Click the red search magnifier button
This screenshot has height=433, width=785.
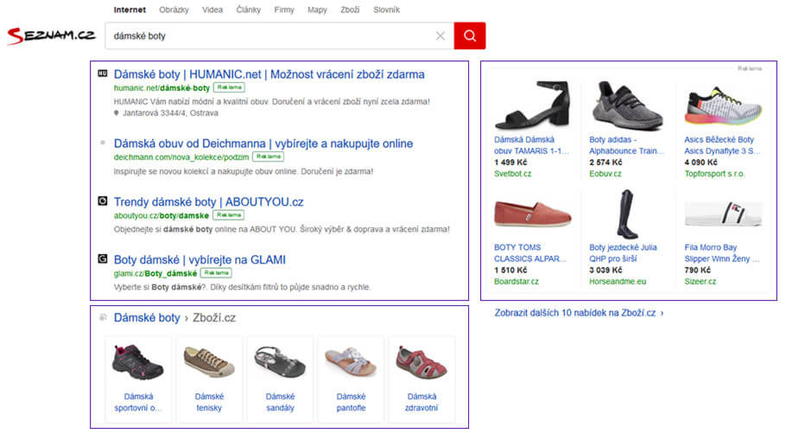click(470, 35)
